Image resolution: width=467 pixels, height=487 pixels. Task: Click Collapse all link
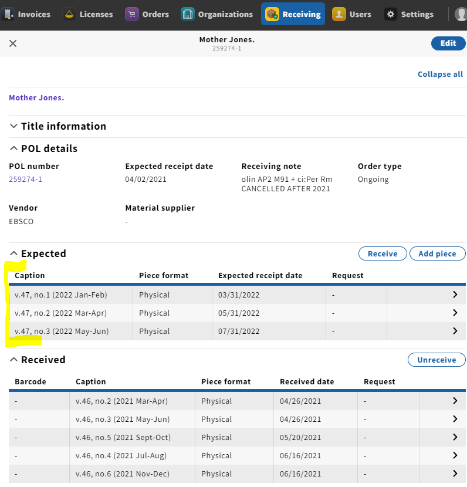pyautogui.click(x=440, y=75)
